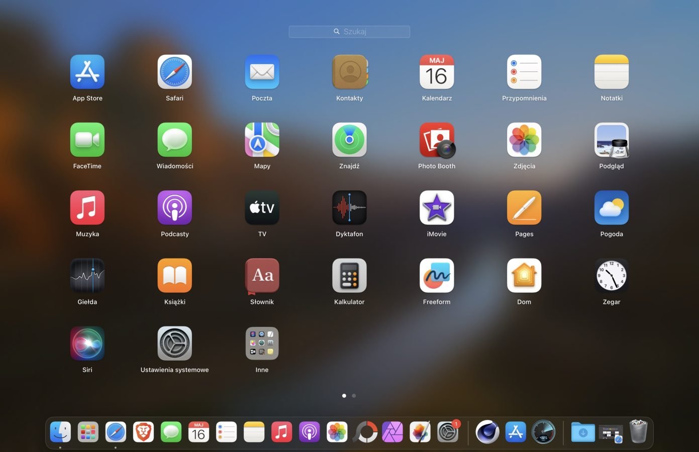
Task: Open App Store from the Launchpad grid
Action: (x=87, y=72)
